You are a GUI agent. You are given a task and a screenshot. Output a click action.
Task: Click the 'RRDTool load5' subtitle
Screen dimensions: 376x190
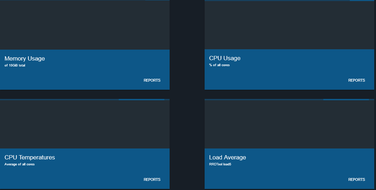(220, 164)
